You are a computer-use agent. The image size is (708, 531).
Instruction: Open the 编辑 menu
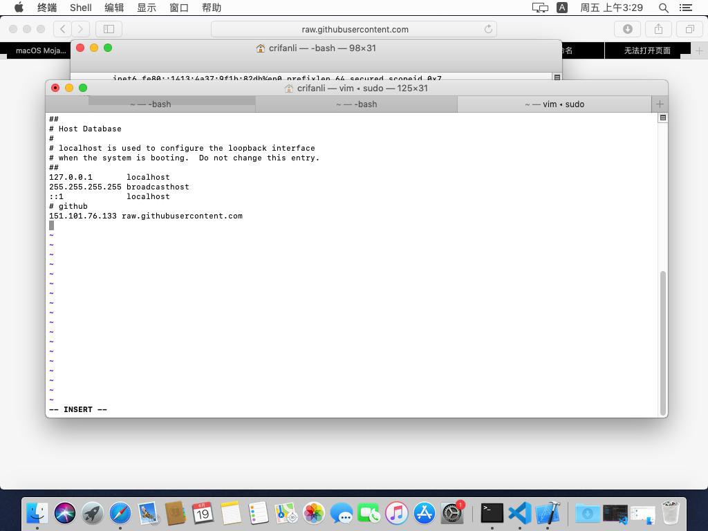(114, 8)
